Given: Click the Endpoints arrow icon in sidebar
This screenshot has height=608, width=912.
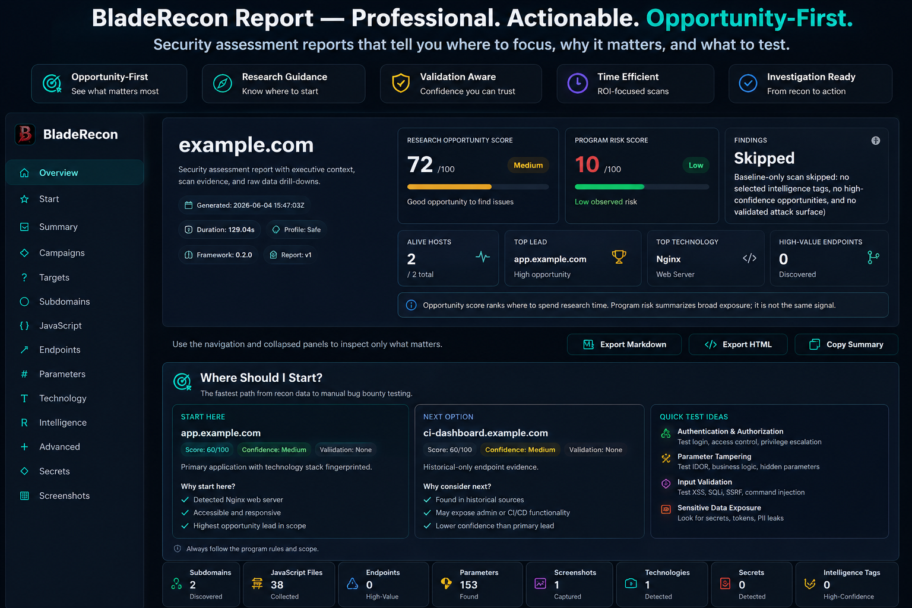Looking at the screenshot, I should click(24, 350).
